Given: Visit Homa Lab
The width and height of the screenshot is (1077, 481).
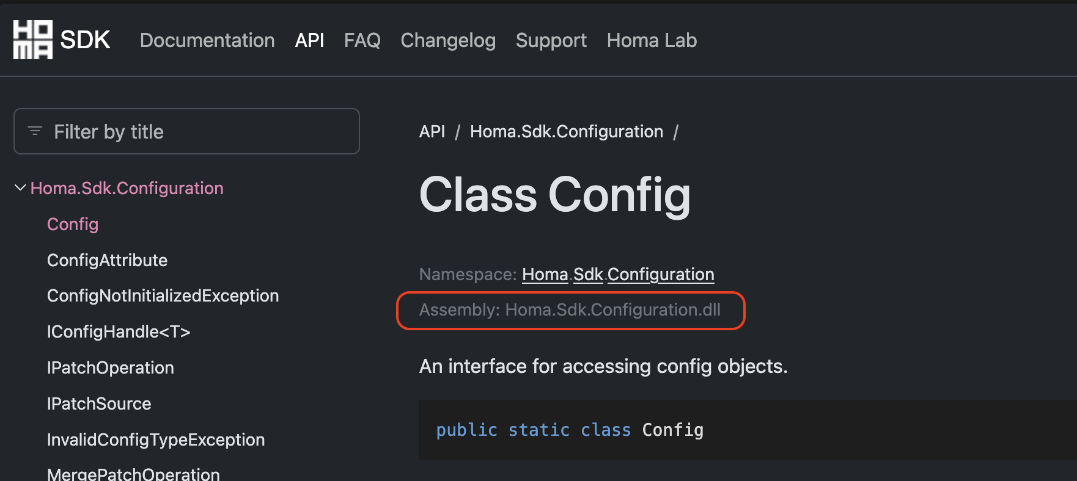Looking at the screenshot, I should point(652,40).
